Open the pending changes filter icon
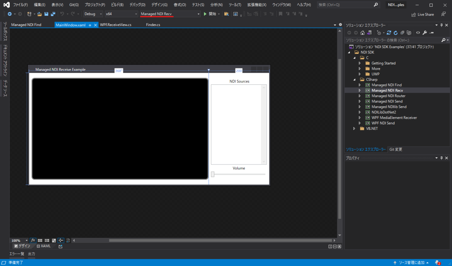452x266 pixels. pyautogui.click(x=379, y=33)
